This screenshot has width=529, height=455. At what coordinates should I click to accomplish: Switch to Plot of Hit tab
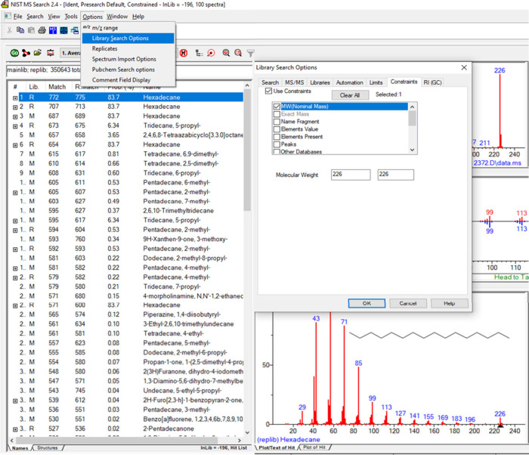point(314,447)
